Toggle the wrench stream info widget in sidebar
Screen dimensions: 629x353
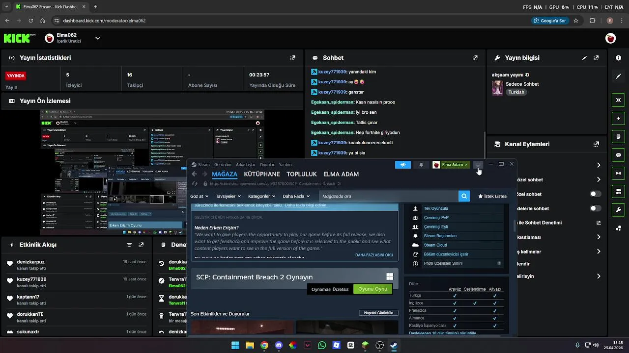(618, 210)
